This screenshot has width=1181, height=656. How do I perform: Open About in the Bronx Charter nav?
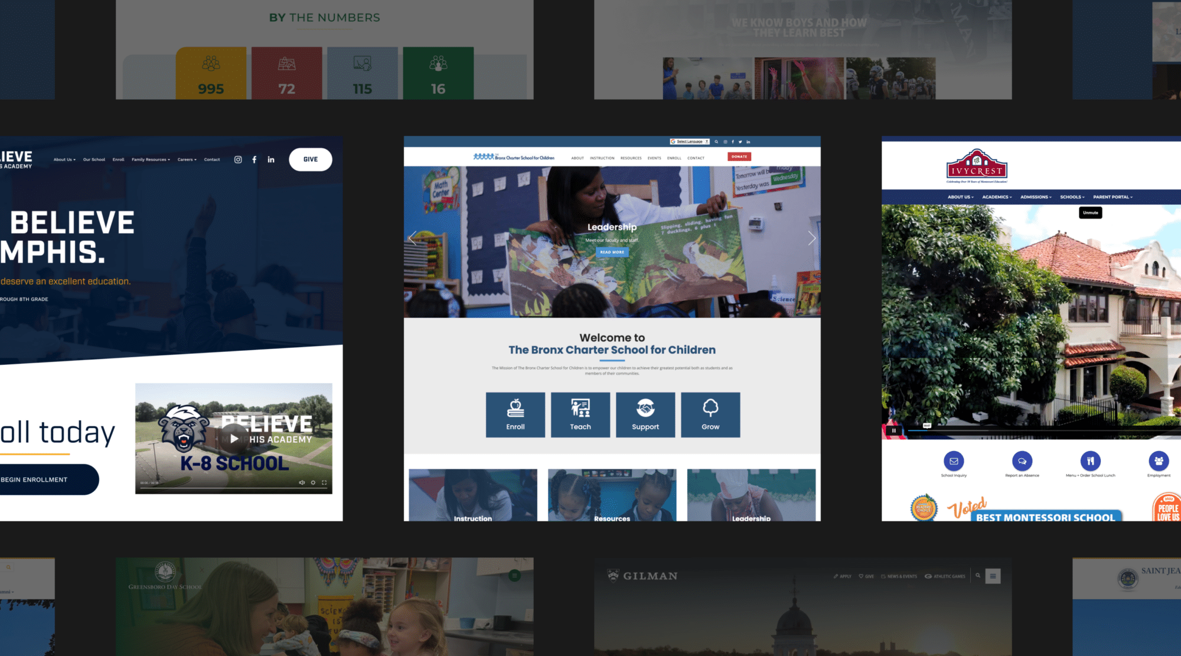tap(578, 158)
